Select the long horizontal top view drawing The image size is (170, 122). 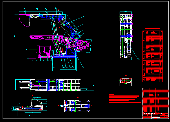(x=55, y=85)
